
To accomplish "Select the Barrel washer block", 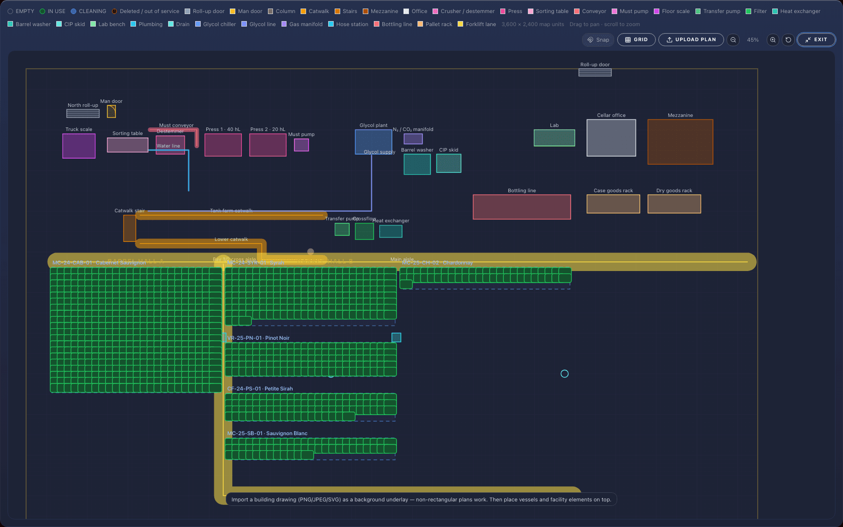I will pos(417,164).
